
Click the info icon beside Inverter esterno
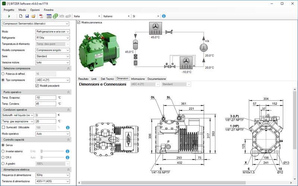pos(67,151)
